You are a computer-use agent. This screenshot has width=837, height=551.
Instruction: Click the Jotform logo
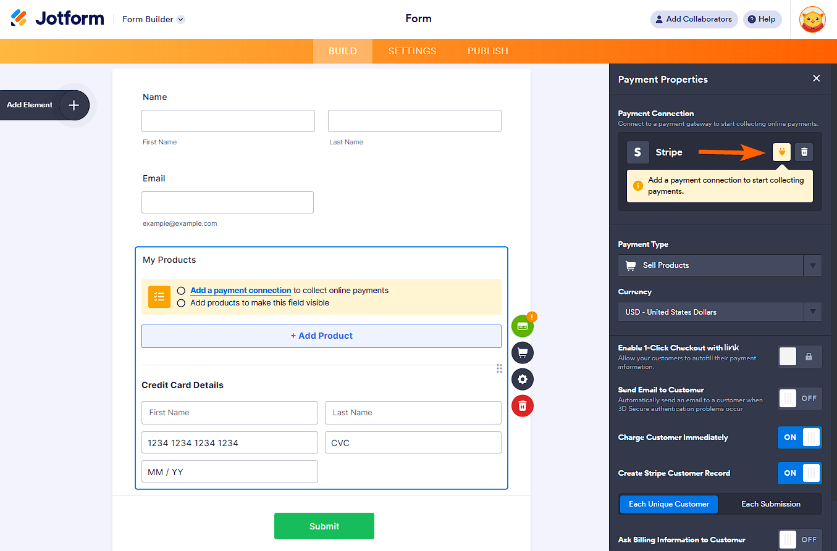pyautogui.click(x=57, y=19)
